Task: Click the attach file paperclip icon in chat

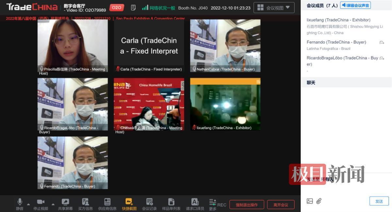Action: [319, 201]
